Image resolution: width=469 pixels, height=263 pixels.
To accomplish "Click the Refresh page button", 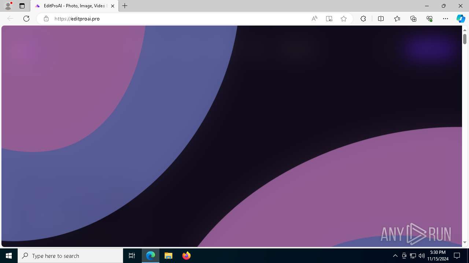I will (26, 19).
